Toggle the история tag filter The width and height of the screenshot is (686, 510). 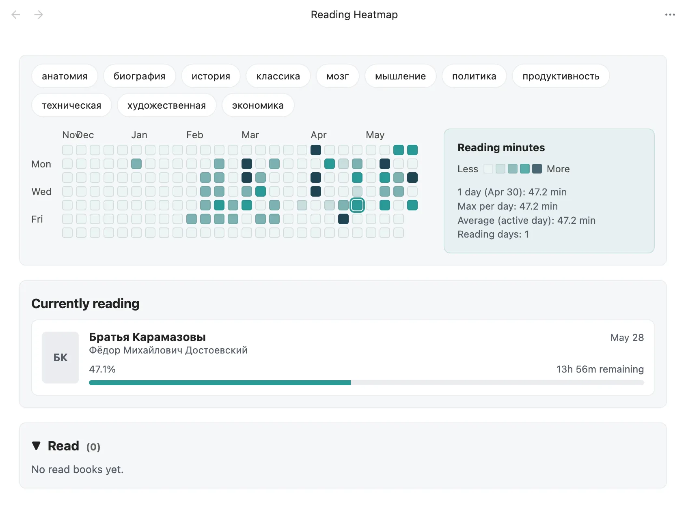[x=211, y=76]
